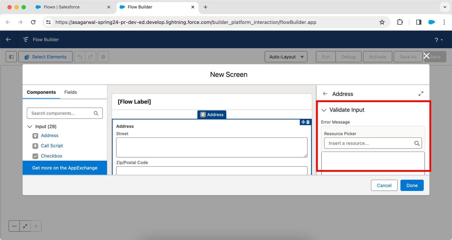Click the site information icon in address bar

(x=48, y=22)
